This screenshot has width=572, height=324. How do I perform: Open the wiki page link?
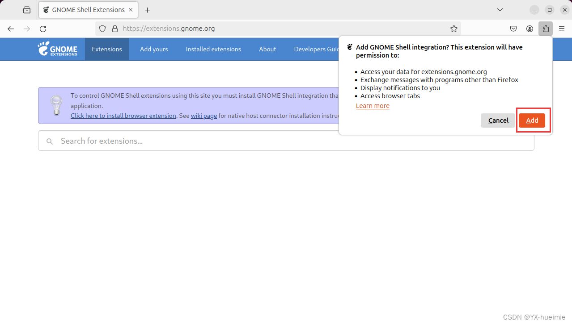point(204,116)
